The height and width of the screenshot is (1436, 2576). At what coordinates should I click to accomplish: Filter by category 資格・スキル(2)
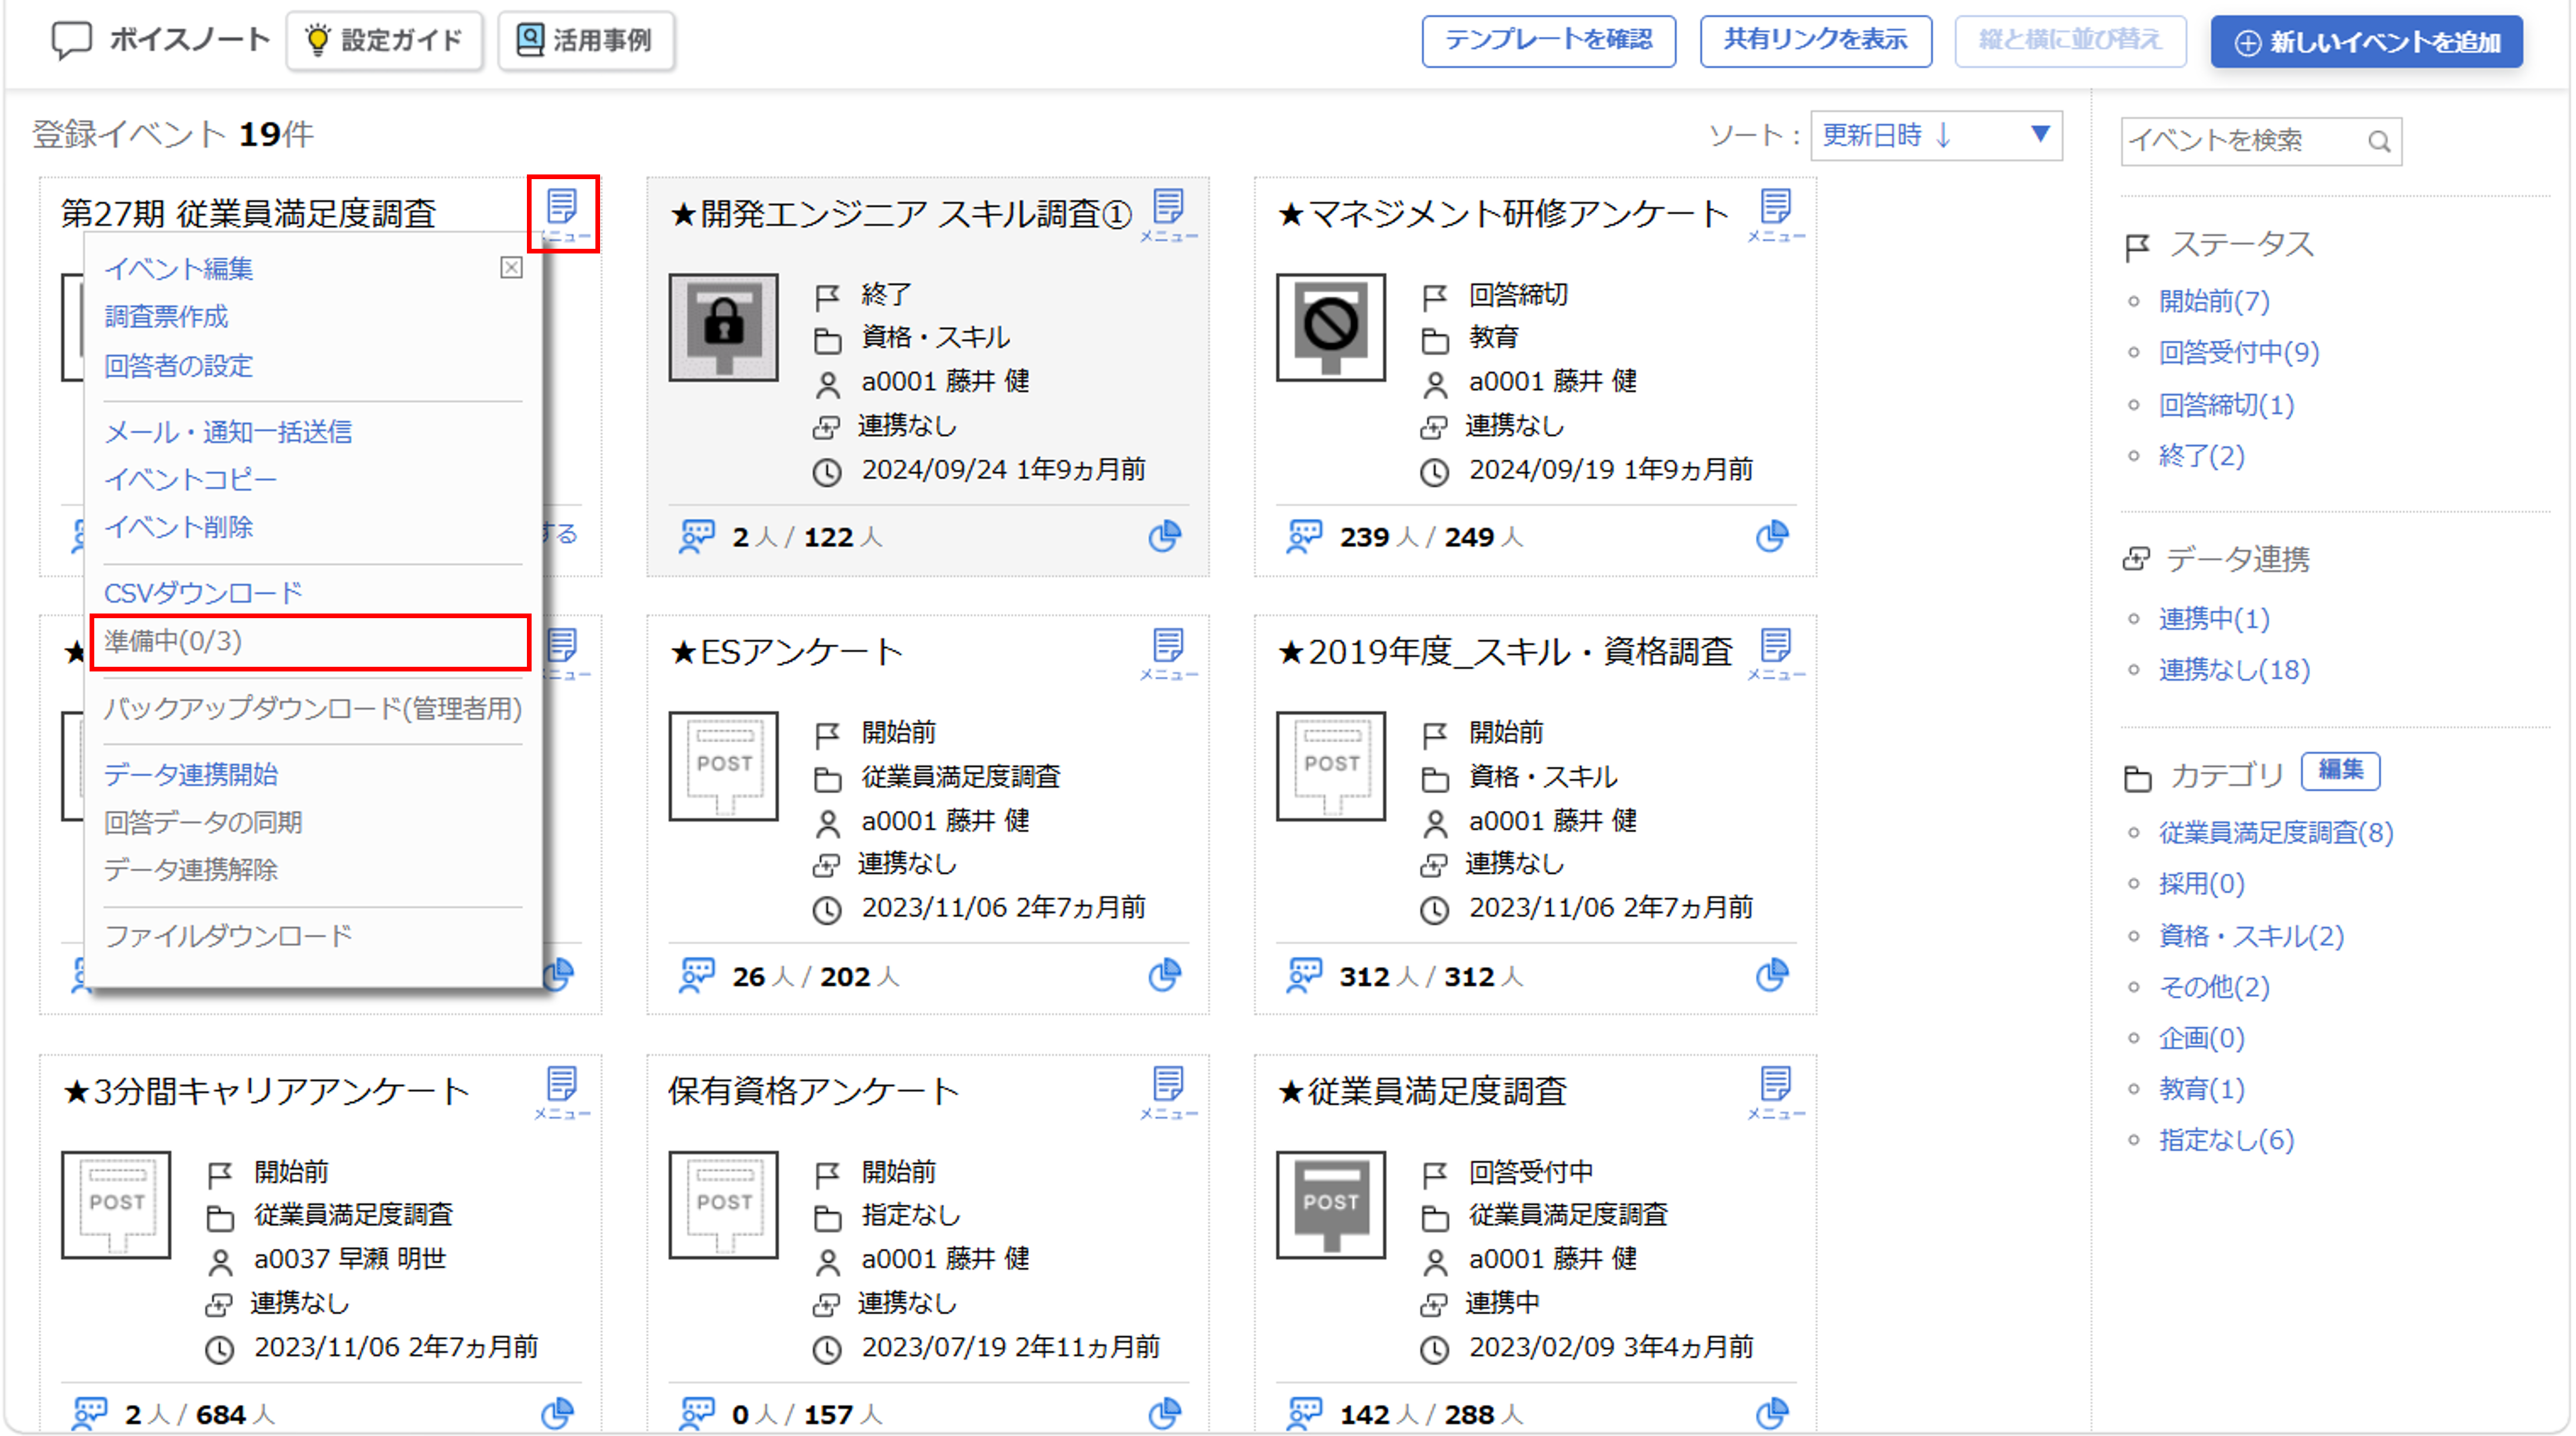pyautogui.click(x=2251, y=936)
